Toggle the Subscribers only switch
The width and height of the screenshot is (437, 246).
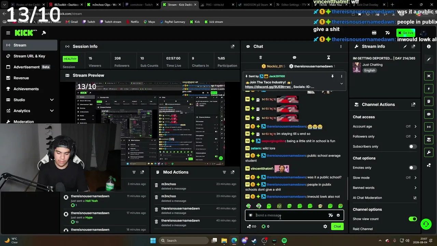coord(413,147)
